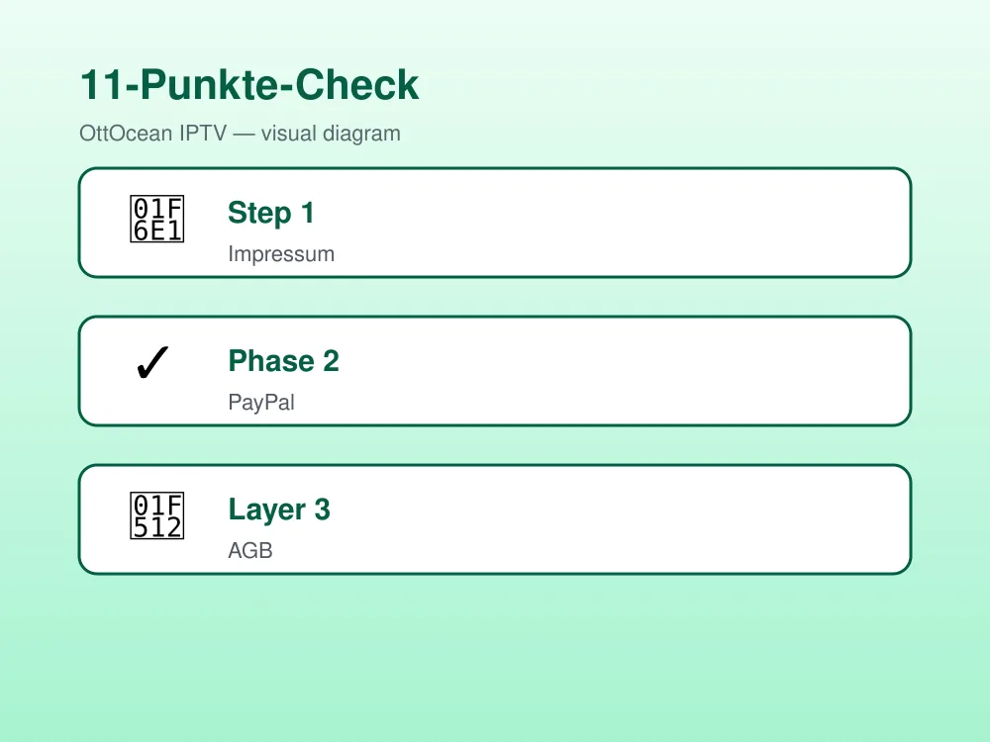Click the 01F512 glyph icon in Layer 3
990x742 pixels.
tap(156, 516)
